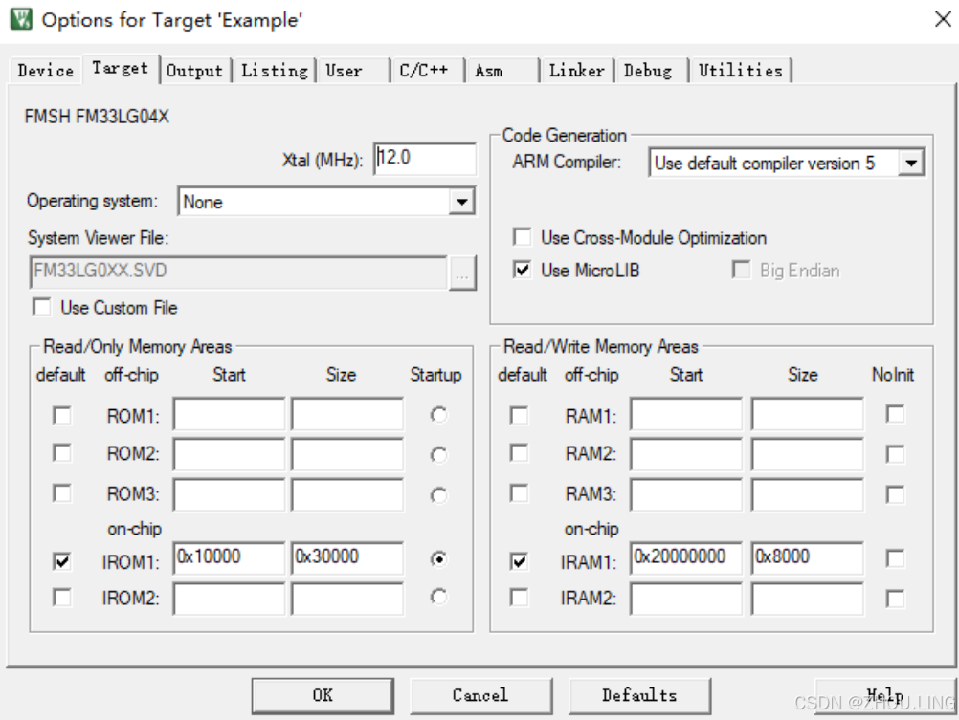Check the RAM2 default checkbox

(520, 453)
